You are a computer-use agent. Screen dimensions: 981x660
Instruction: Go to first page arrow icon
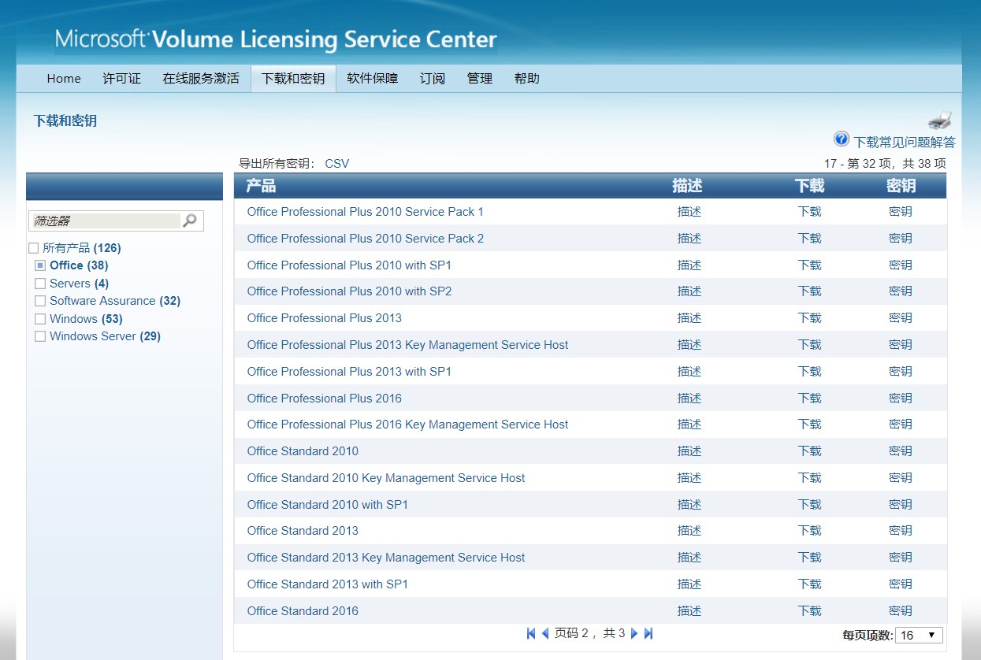tap(531, 633)
